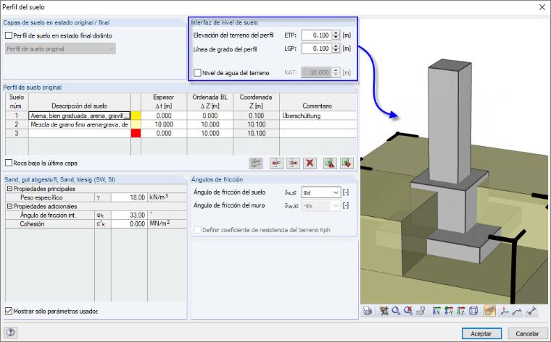Image resolution: width=551 pixels, height=342 pixels.
Task: Click the 3D foundation preview image
Action: point(454,161)
